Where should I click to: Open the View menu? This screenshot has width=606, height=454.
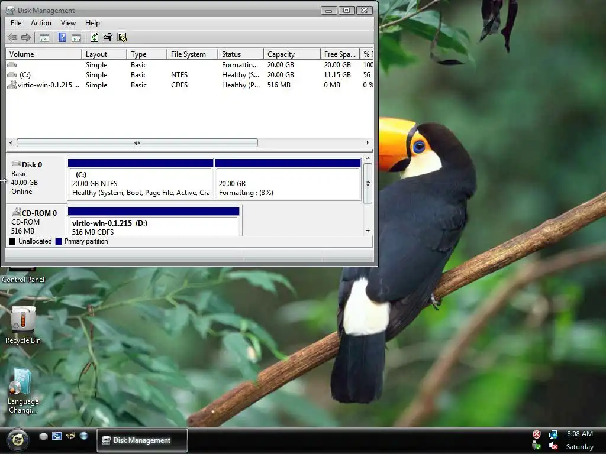pyautogui.click(x=68, y=23)
